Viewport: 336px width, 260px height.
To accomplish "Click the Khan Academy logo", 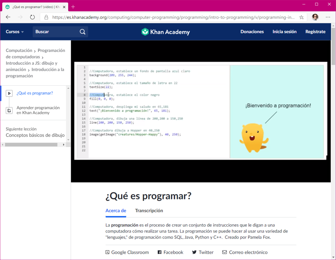I will click(165, 32).
